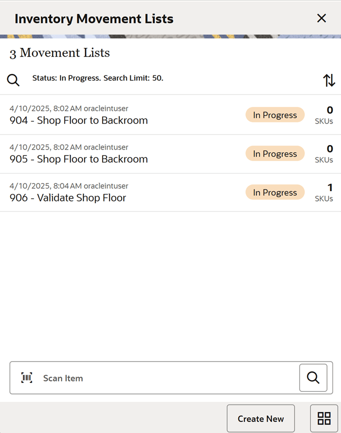
Task: Expand list 904 Shop Floor to Backroom
Action: (78, 120)
